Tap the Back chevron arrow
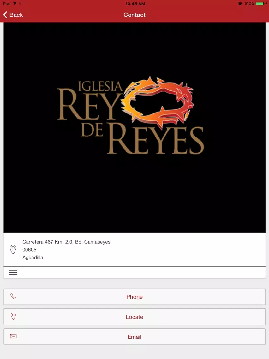 [x=5, y=15]
